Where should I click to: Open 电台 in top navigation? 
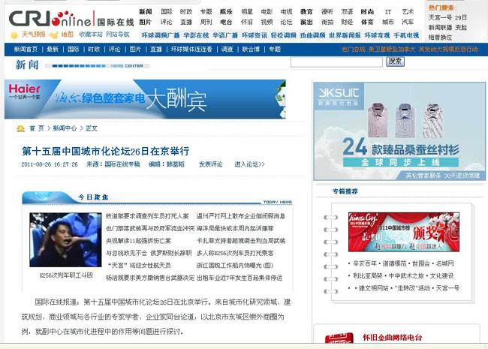pyautogui.click(x=226, y=22)
